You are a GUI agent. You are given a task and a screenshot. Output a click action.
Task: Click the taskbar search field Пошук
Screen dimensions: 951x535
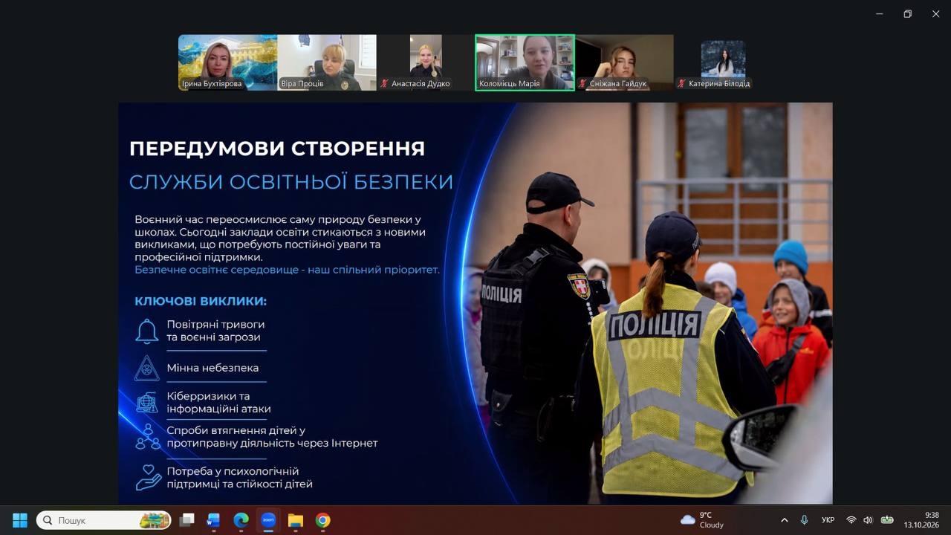(104, 520)
